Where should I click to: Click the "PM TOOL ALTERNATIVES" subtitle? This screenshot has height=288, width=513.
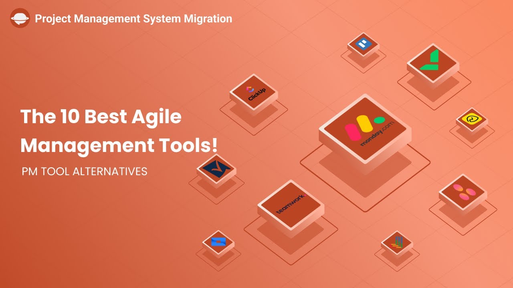85,172
